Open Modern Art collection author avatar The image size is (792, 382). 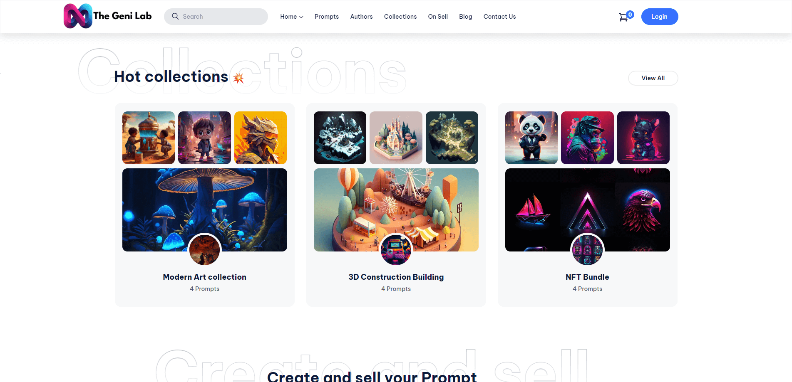coord(204,250)
